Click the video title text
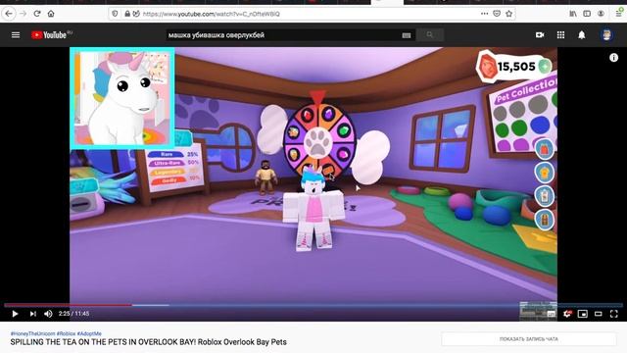Image resolution: width=627 pixels, height=353 pixels. click(148, 342)
